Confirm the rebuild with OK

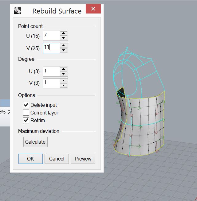[x=30, y=159]
